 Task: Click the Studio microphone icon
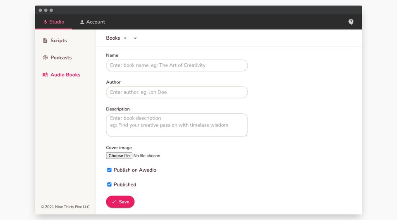[x=45, y=22]
